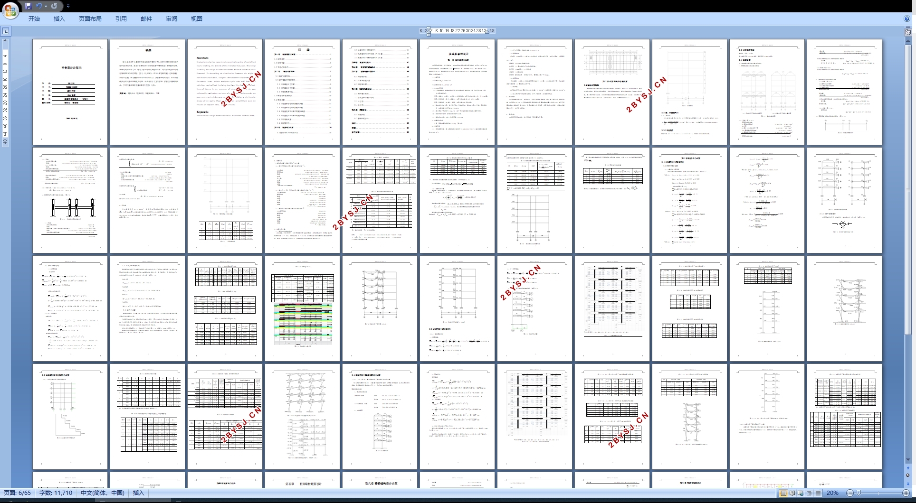This screenshot has width=916, height=503.
Task: Switch to Draft view
Action: pyautogui.click(x=818, y=493)
